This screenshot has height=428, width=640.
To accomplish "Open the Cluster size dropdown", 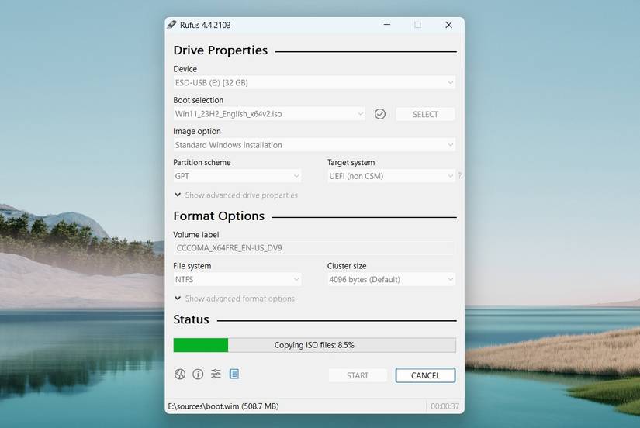I will click(391, 279).
